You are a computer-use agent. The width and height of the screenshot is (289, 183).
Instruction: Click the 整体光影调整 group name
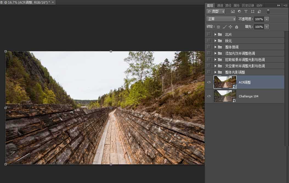(x=235, y=72)
